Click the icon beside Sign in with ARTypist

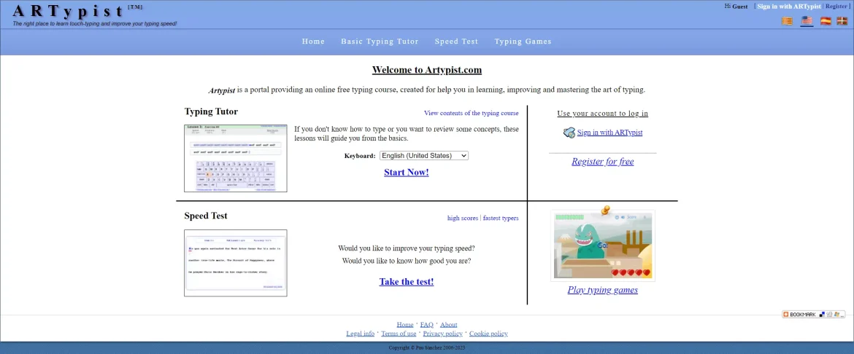[569, 132]
